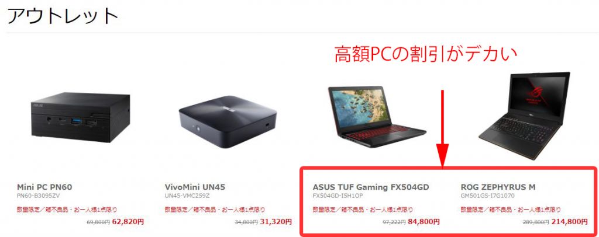The width and height of the screenshot is (599, 237).
Task: Select model number GM501GS-I7G1070
Action: [487, 196]
